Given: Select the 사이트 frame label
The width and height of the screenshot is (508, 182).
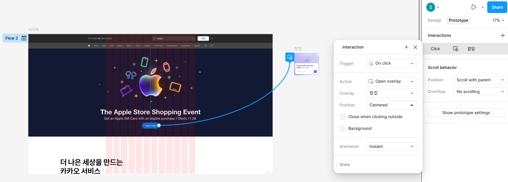Looking at the screenshot, I should click(34, 29).
